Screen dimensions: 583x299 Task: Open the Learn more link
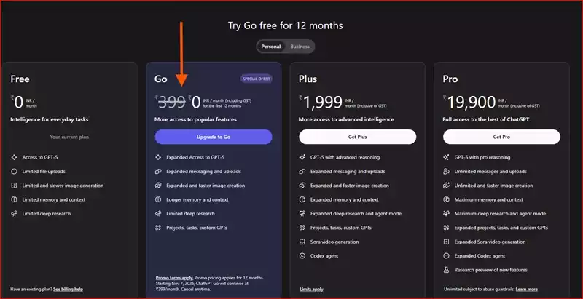[x=526, y=289]
